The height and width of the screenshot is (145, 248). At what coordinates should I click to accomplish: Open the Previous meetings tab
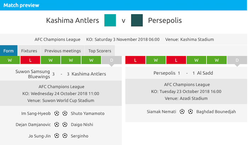pyautogui.click(x=63, y=51)
